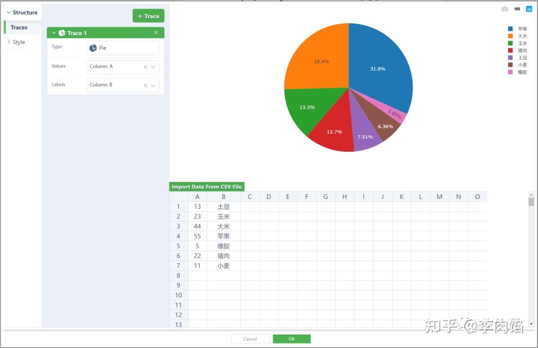Clear the Values Column A selection

[x=145, y=67]
